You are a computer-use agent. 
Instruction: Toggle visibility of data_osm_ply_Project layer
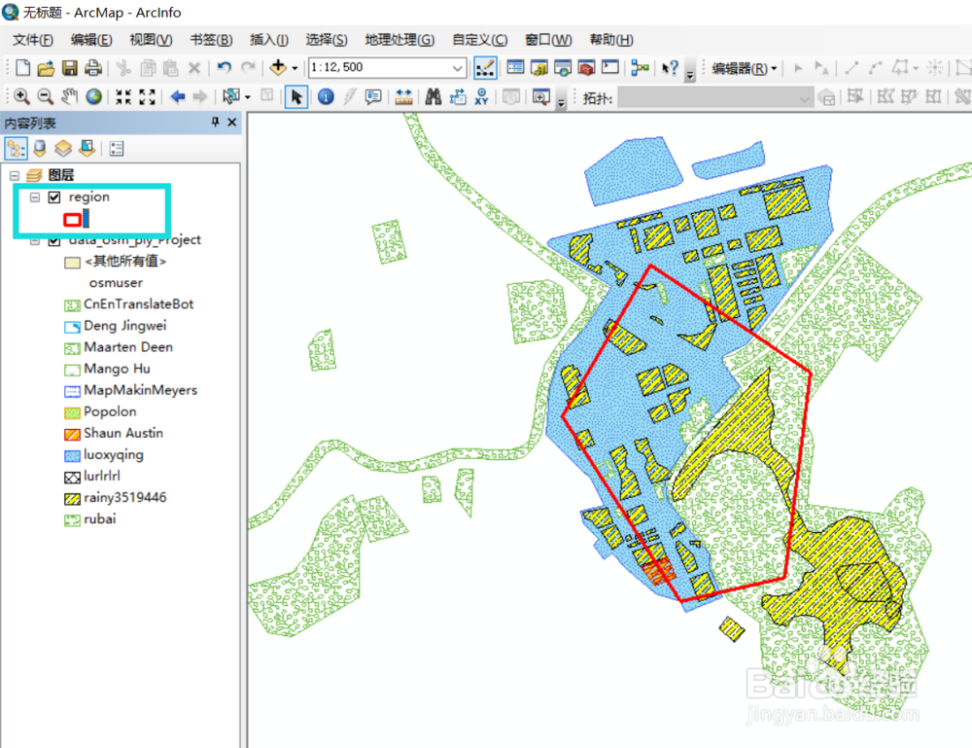click(54, 240)
